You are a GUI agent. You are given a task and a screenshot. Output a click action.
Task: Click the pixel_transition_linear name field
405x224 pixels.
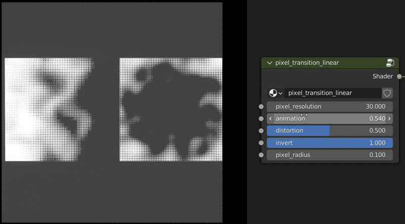[x=333, y=93]
